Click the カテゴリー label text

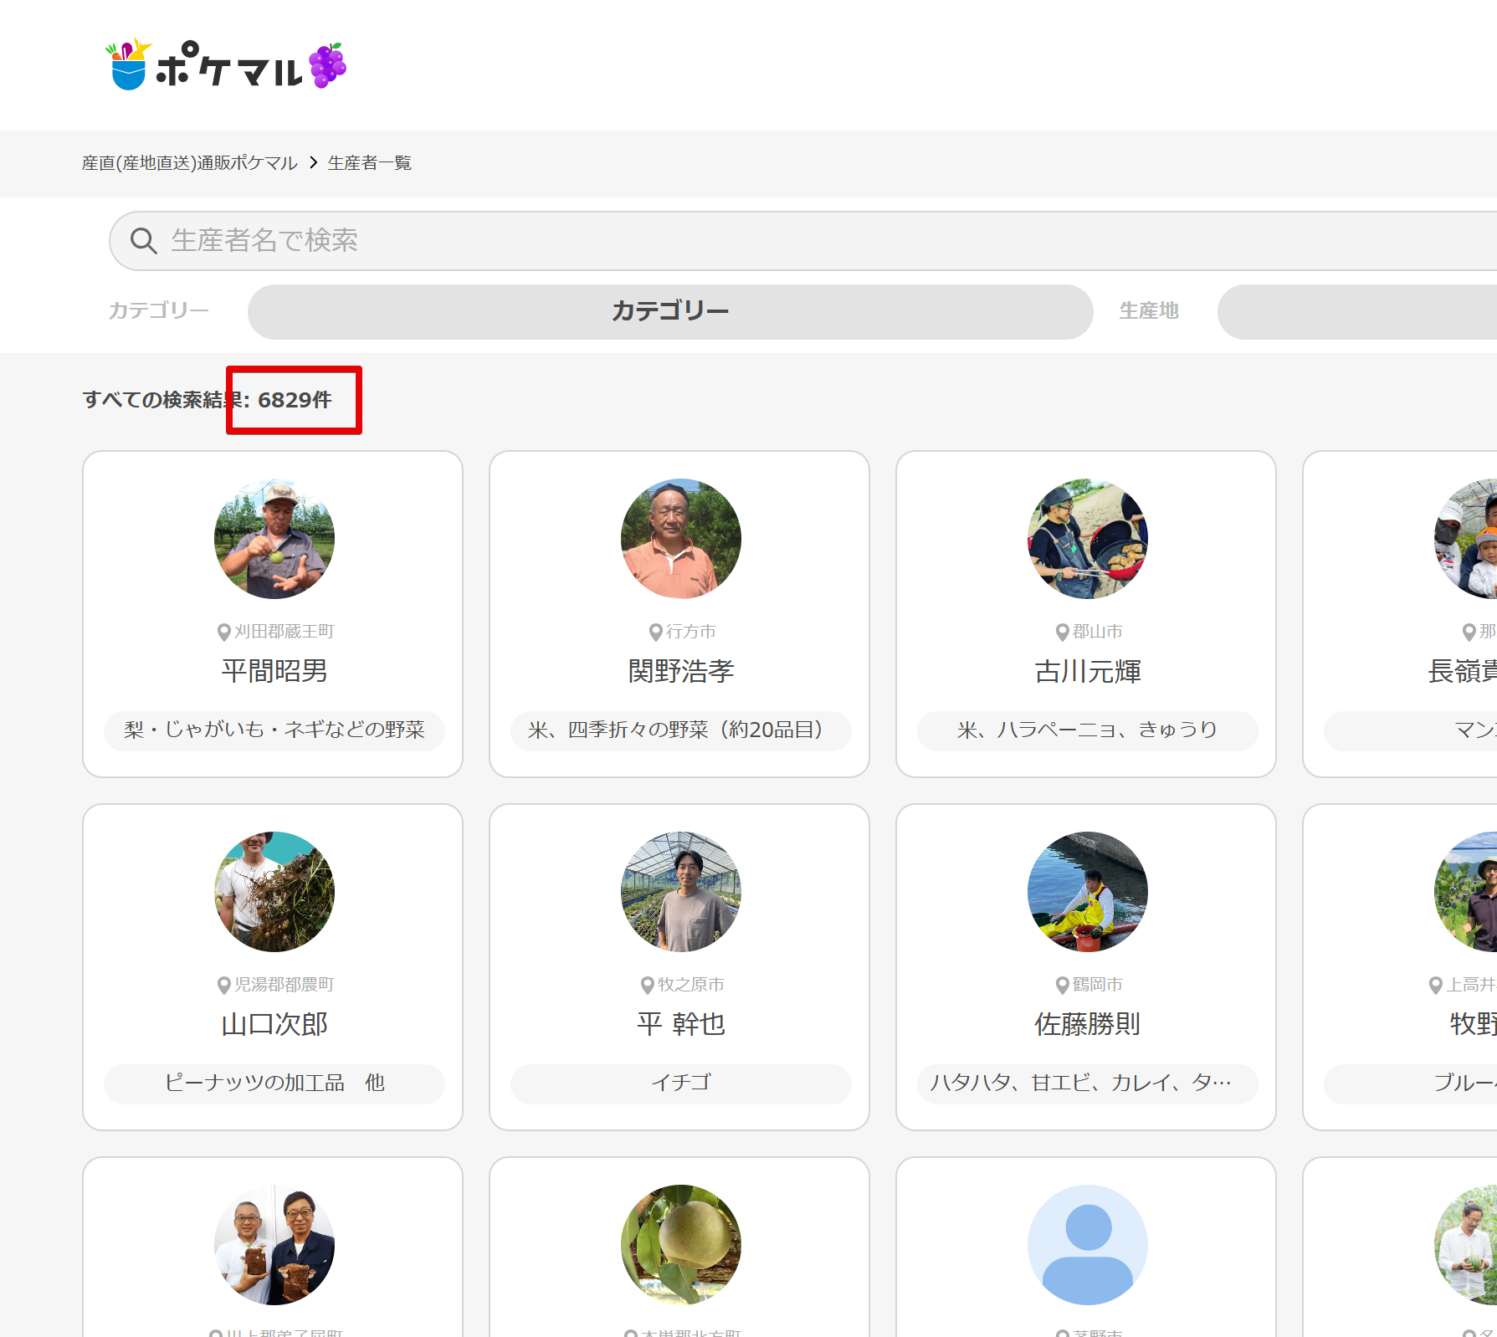point(159,310)
